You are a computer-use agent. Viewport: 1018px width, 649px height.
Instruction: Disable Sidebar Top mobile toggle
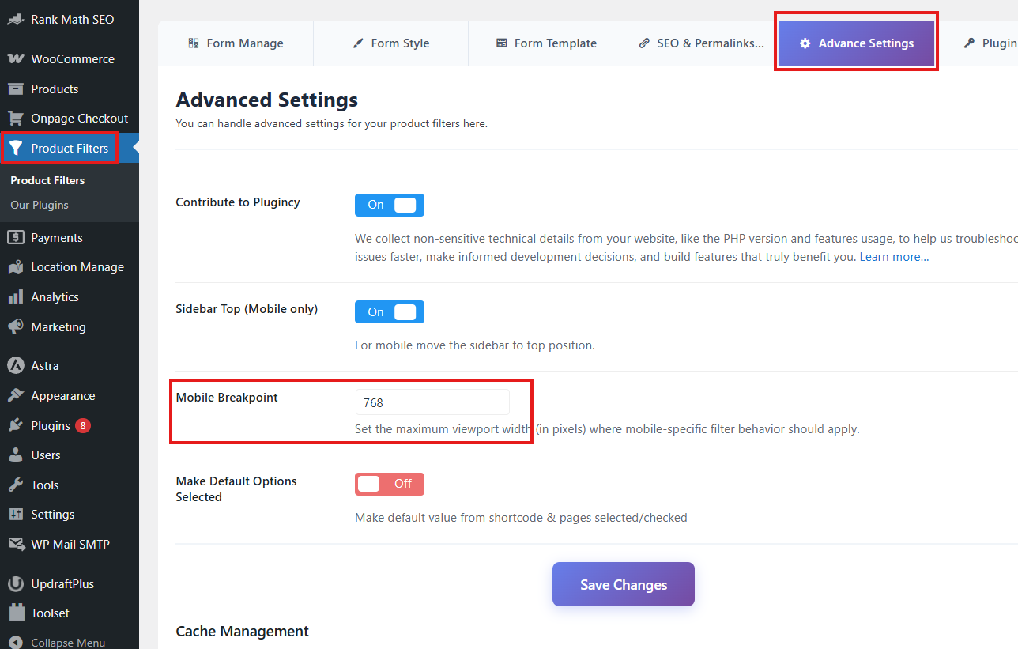[x=389, y=312]
